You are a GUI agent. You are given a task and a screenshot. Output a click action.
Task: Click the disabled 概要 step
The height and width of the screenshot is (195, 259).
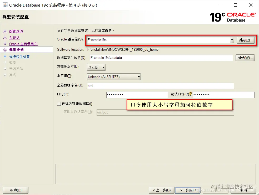[x=13, y=62]
